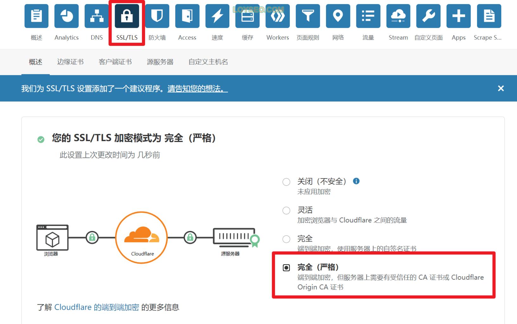Open the 源服务器 tab
The width and height of the screenshot is (517, 324).
160,62
